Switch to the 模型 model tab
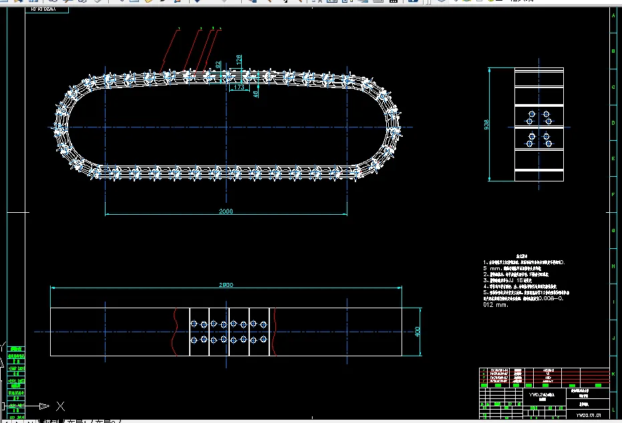The height and width of the screenshot is (423, 622). 51,421
